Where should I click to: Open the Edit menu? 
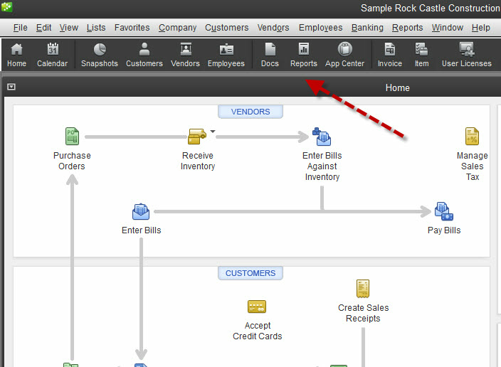(43, 28)
